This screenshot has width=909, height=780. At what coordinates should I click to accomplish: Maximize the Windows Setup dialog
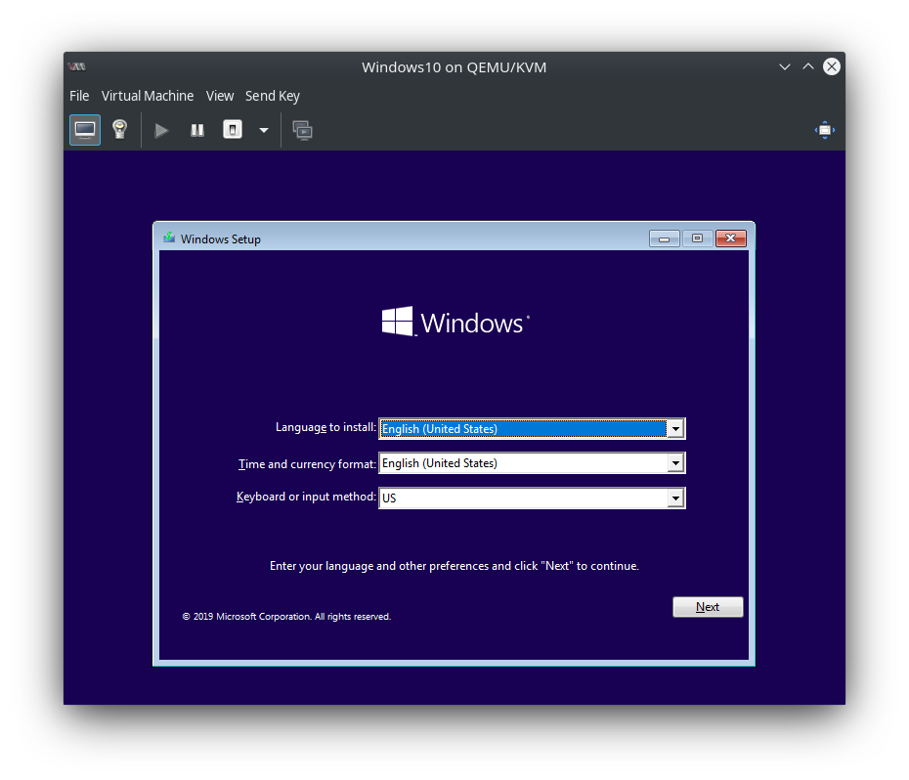pos(698,238)
